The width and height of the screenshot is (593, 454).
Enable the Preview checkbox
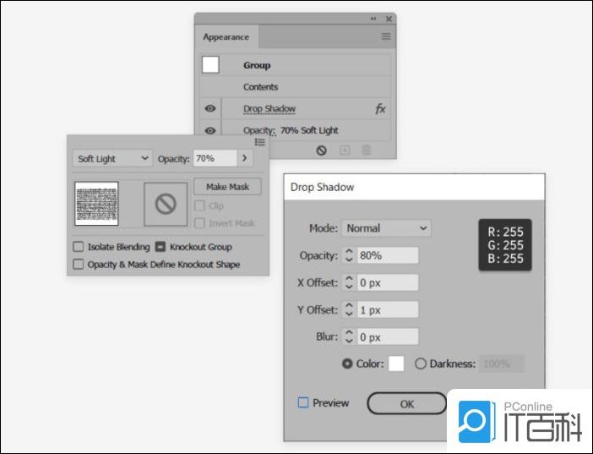click(x=303, y=402)
